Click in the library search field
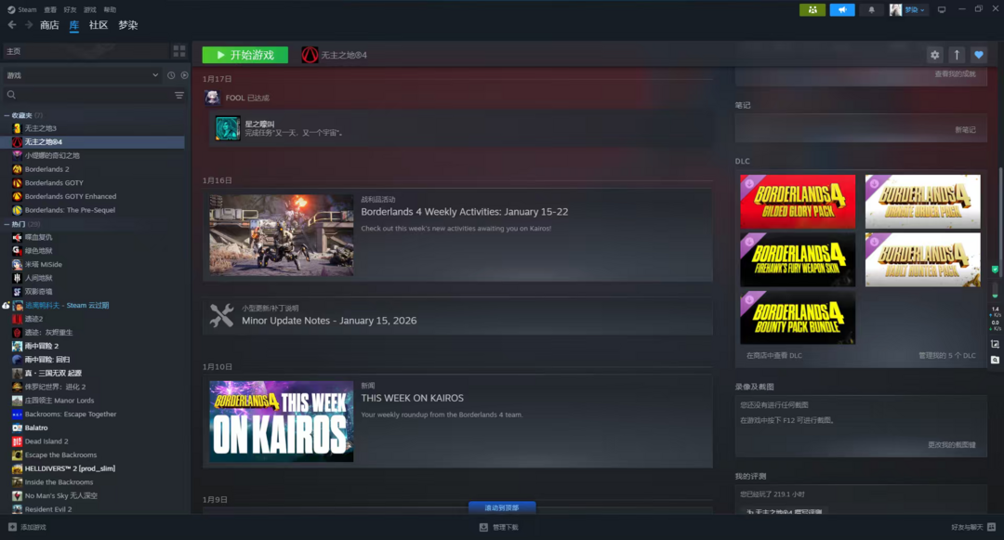This screenshot has width=1004, height=540. point(88,95)
